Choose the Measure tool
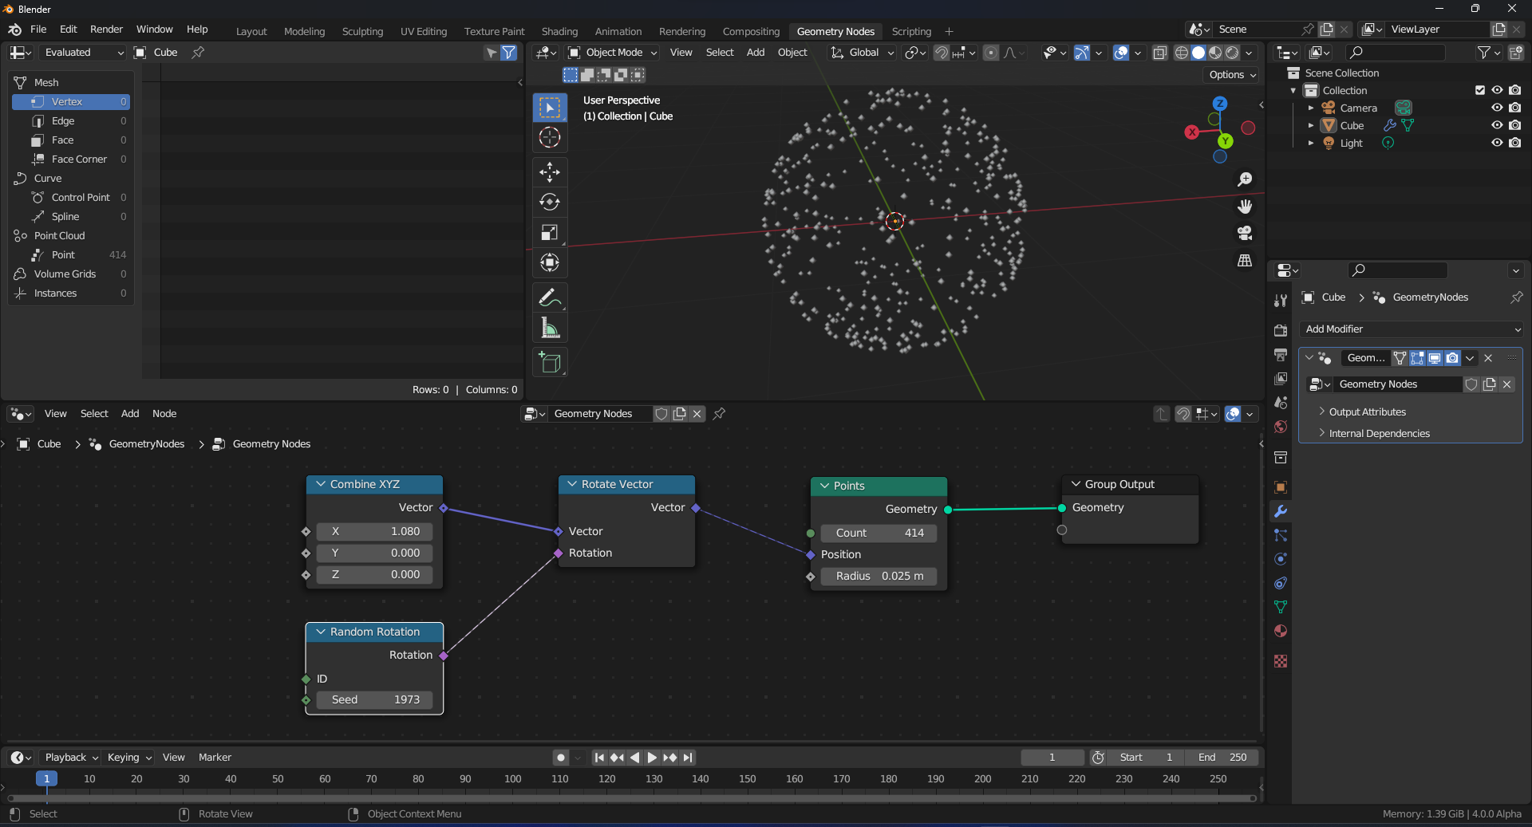The height and width of the screenshot is (827, 1532). point(550,328)
